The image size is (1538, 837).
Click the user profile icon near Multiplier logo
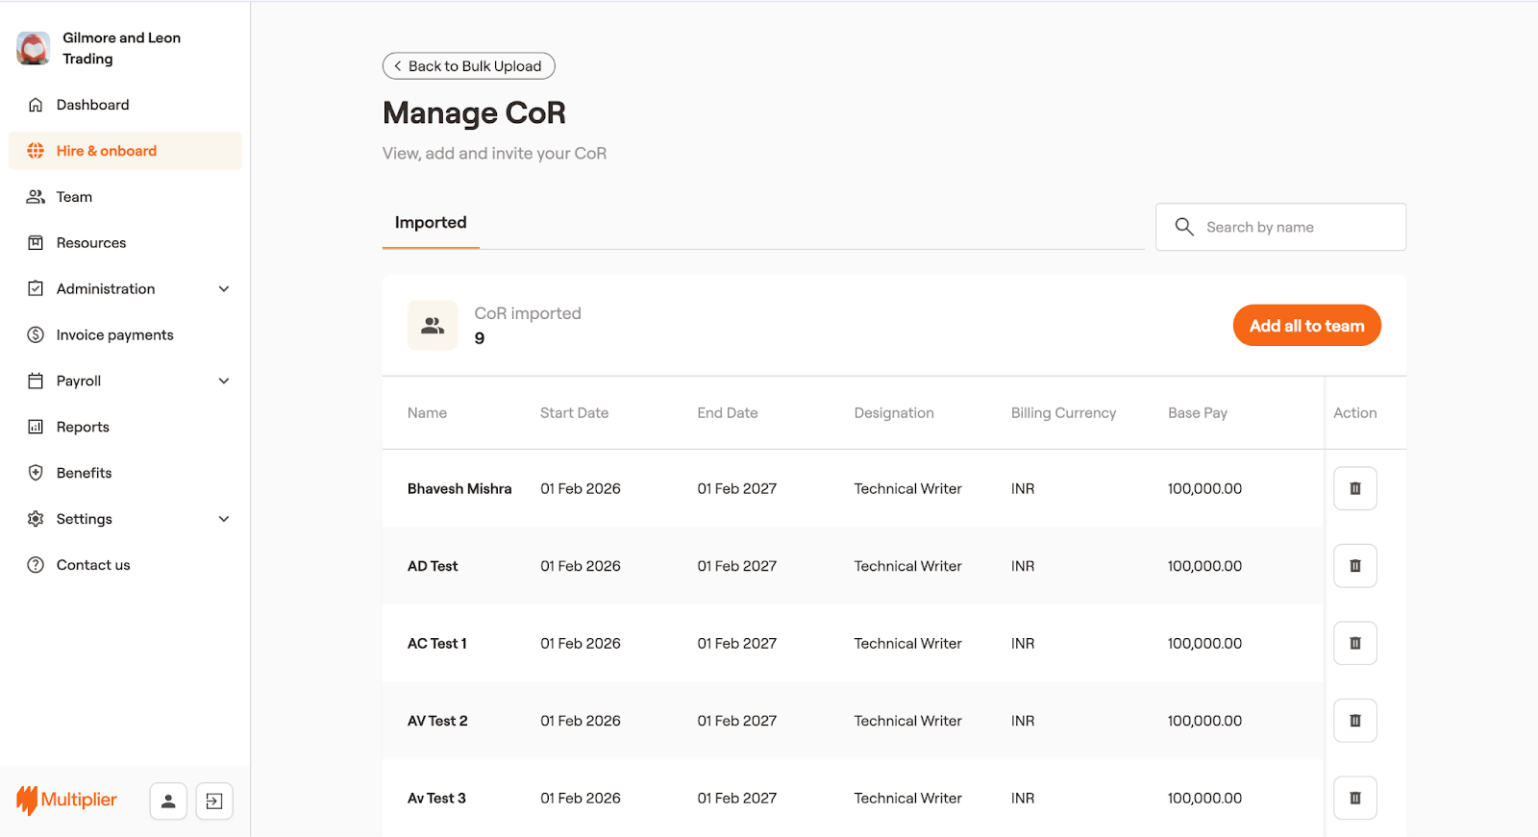click(x=168, y=800)
